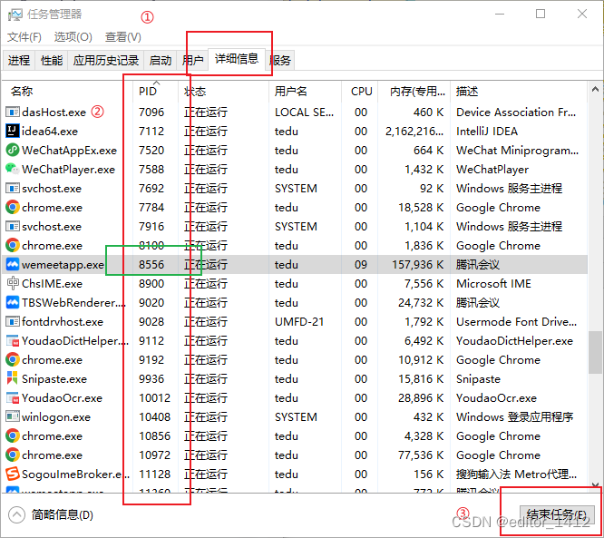Click the scrollbar down arrow
Viewport: 604px width, 538px height.
click(x=595, y=484)
